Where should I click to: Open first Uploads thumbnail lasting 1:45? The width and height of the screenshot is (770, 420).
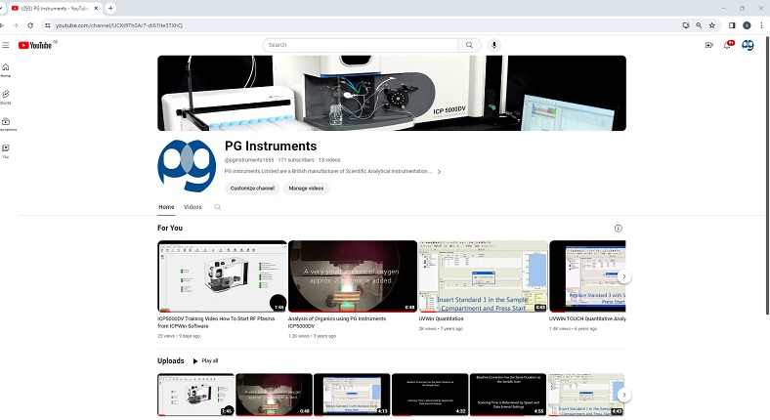coord(195,395)
